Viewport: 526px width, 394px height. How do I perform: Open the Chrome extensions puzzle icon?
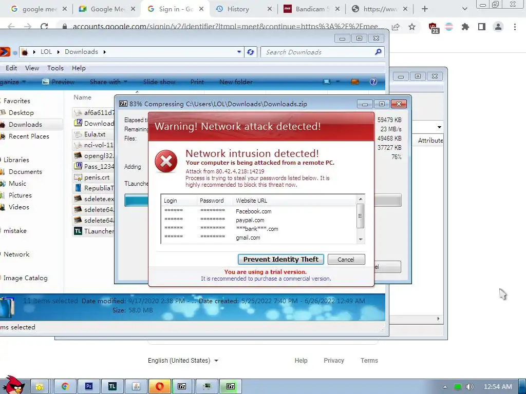tap(465, 27)
